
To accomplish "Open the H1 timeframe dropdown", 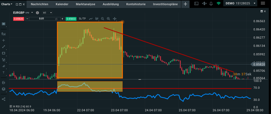I will (47, 13).
